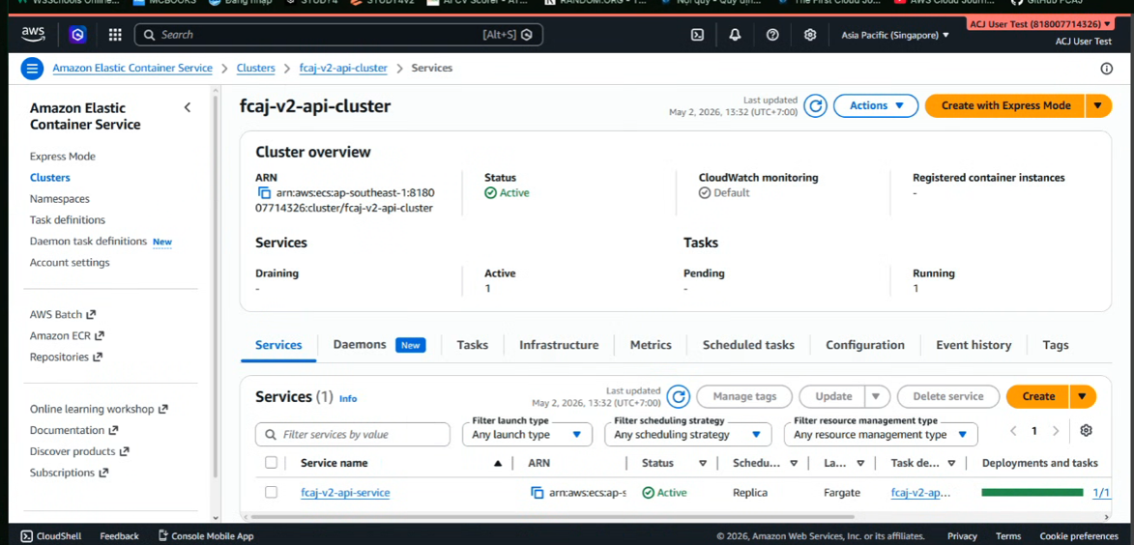
Task: Open Any resource management type filter
Action: (x=881, y=435)
